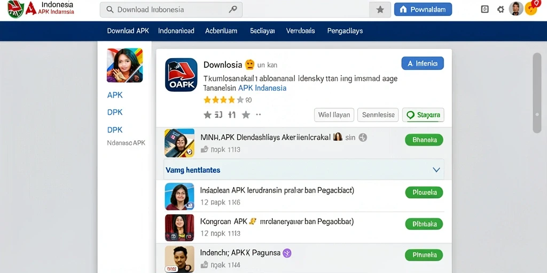Viewport: 547px width, 273px height.
Task: Click the blue A Infenia button
Action: coord(423,63)
